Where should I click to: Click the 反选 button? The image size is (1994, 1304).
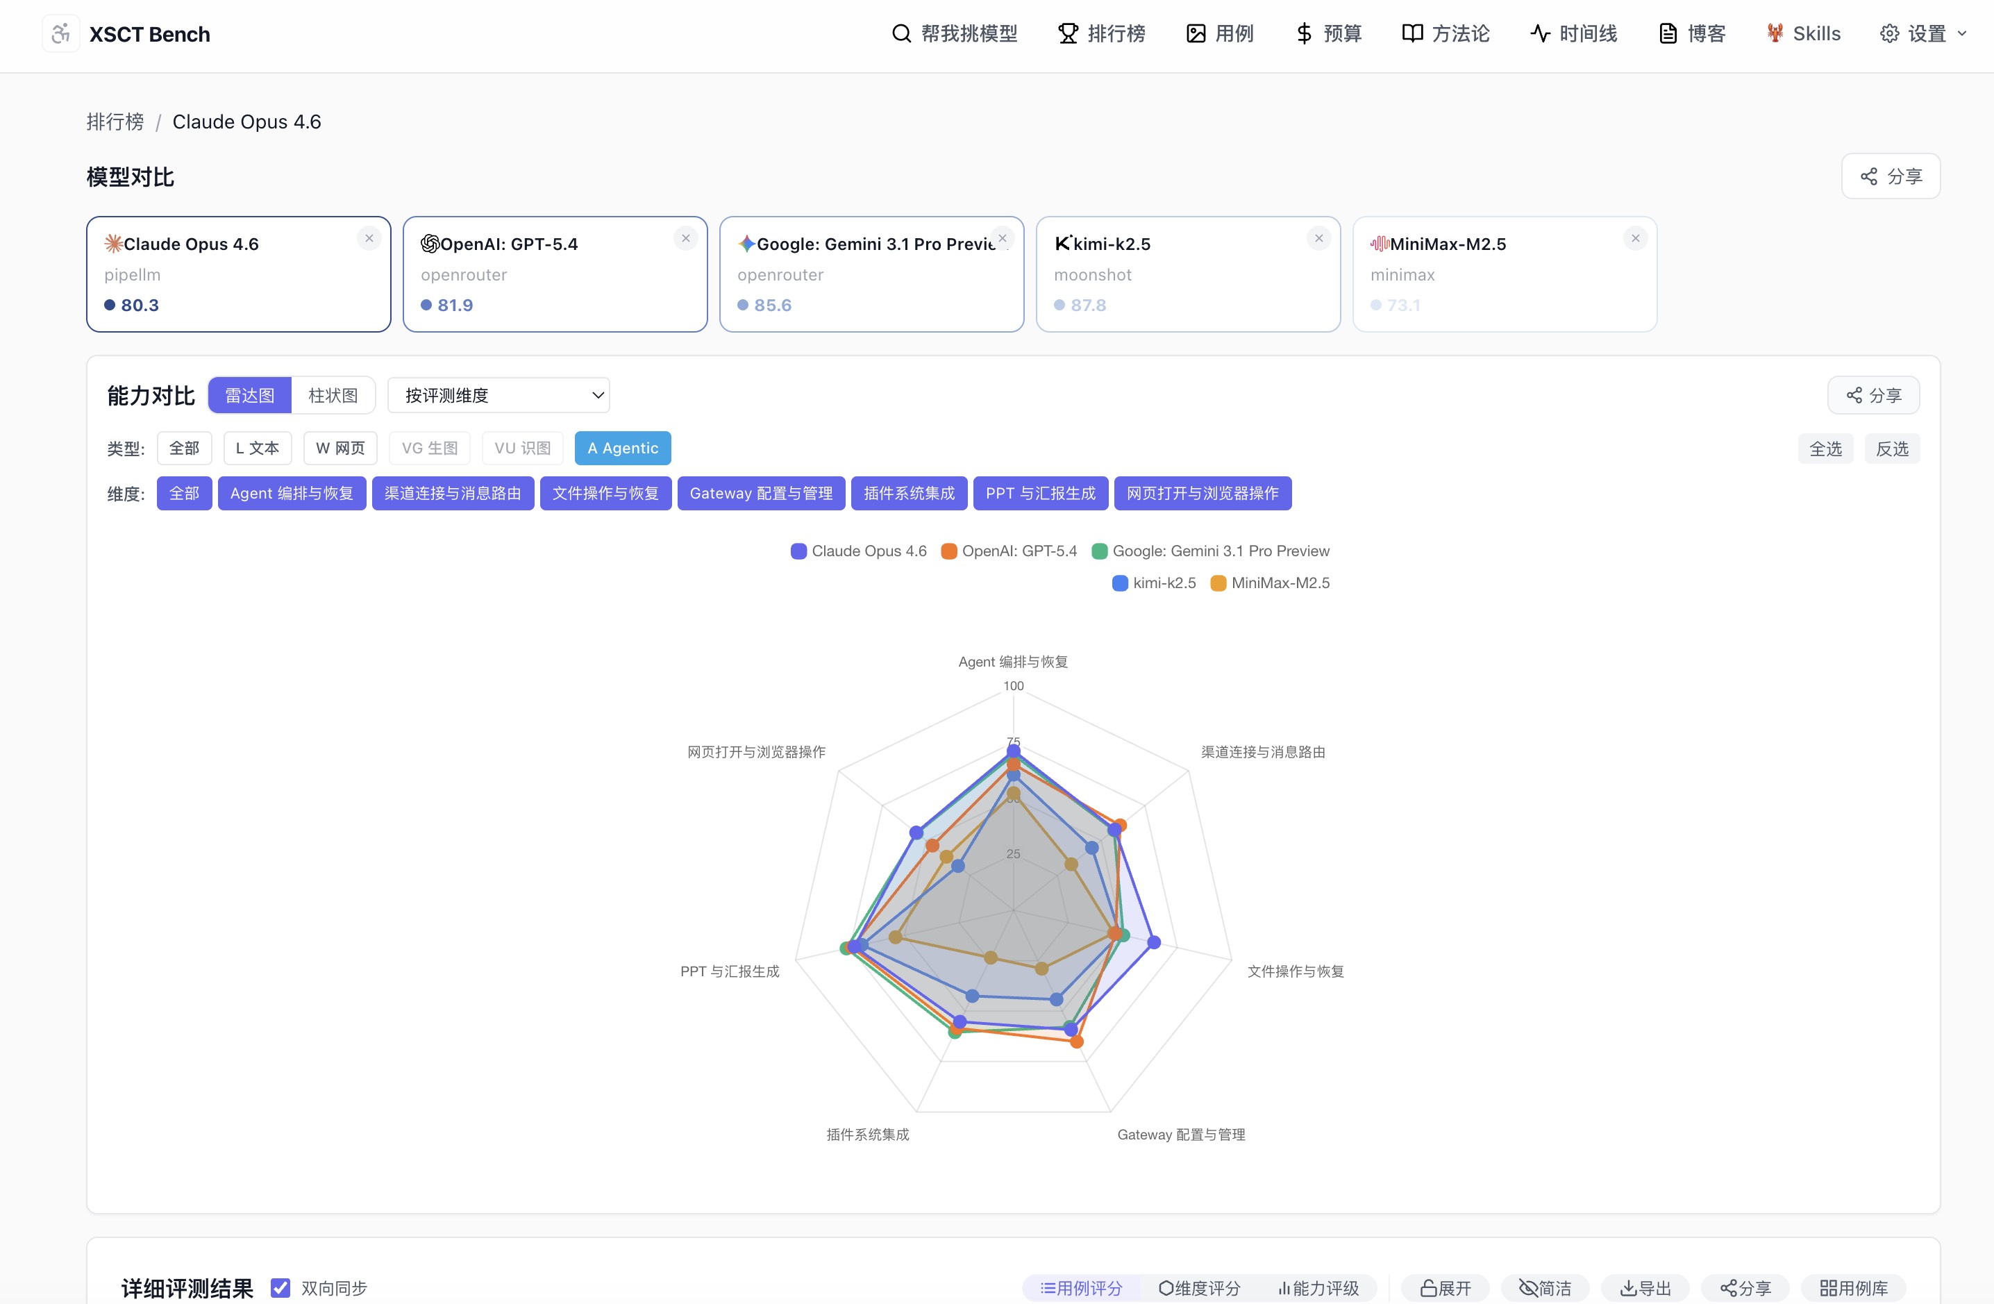(1892, 449)
